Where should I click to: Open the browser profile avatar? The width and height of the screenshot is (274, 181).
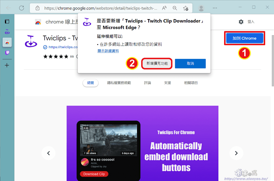click(x=201, y=8)
